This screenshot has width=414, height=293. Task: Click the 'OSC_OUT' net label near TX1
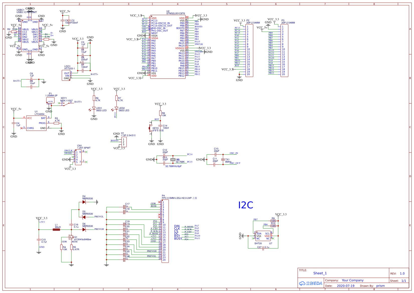(x=235, y=163)
